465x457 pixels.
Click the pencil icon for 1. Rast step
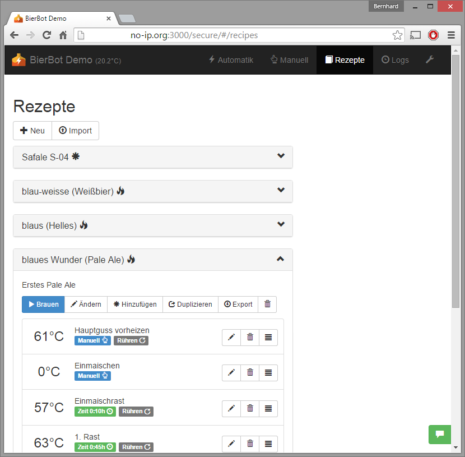tap(231, 444)
